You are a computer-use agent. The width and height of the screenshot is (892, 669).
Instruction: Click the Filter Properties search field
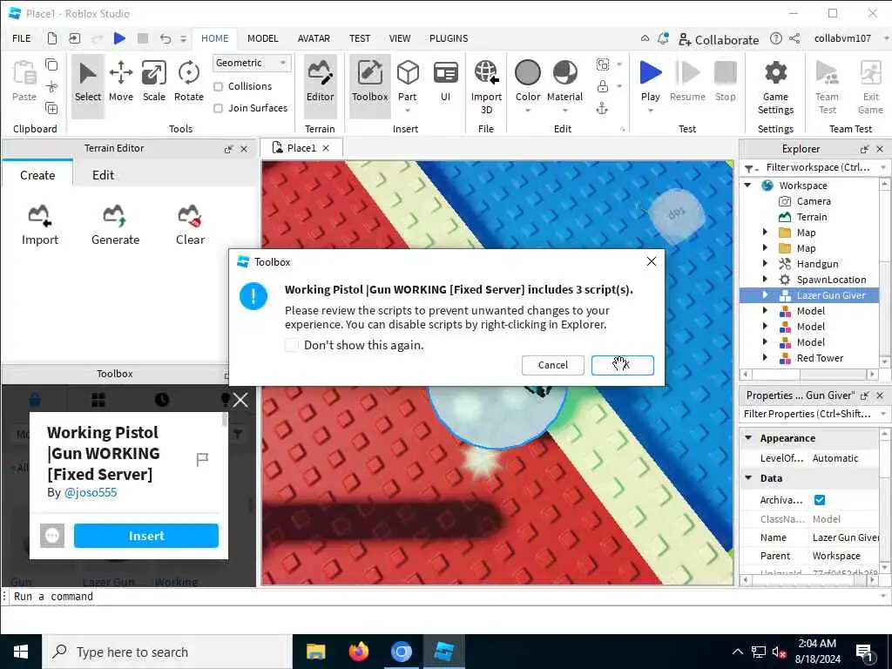(x=808, y=414)
